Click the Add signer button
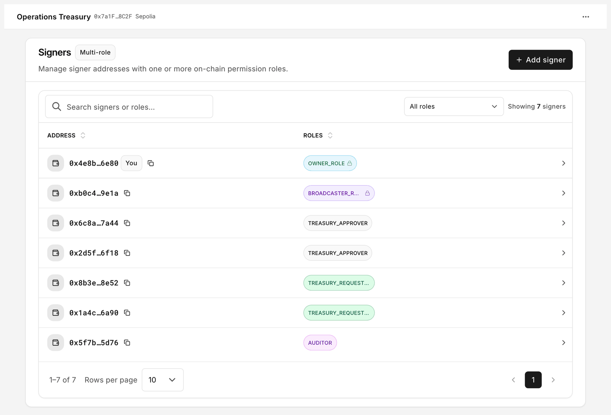Image resolution: width=611 pixels, height=415 pixels. [x=540, y=60]
